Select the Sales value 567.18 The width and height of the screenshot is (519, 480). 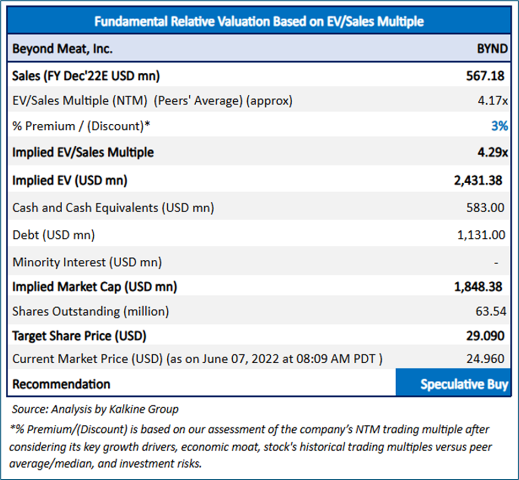[x=485, y=76]
